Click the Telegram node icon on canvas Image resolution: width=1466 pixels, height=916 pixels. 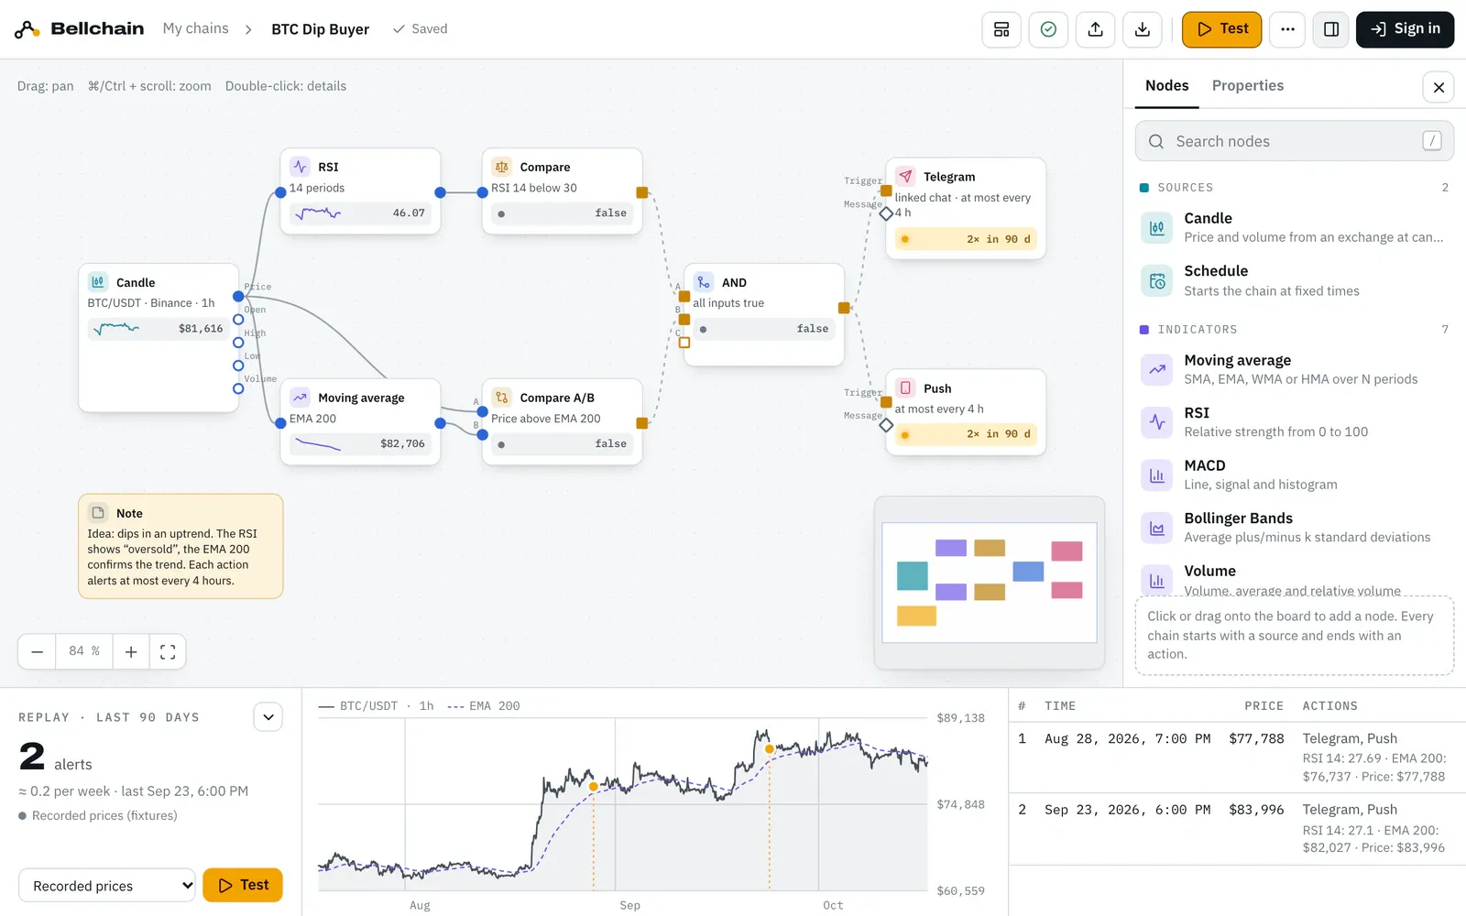(905, 176)
